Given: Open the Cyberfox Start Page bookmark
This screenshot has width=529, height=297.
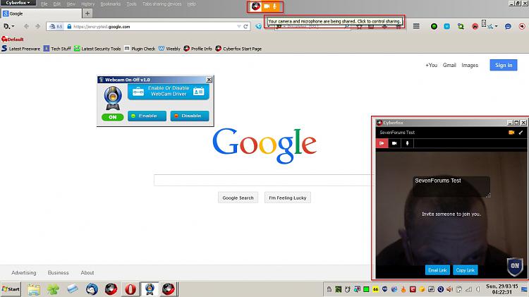Looking at the screenshot, I should point(238,49).
